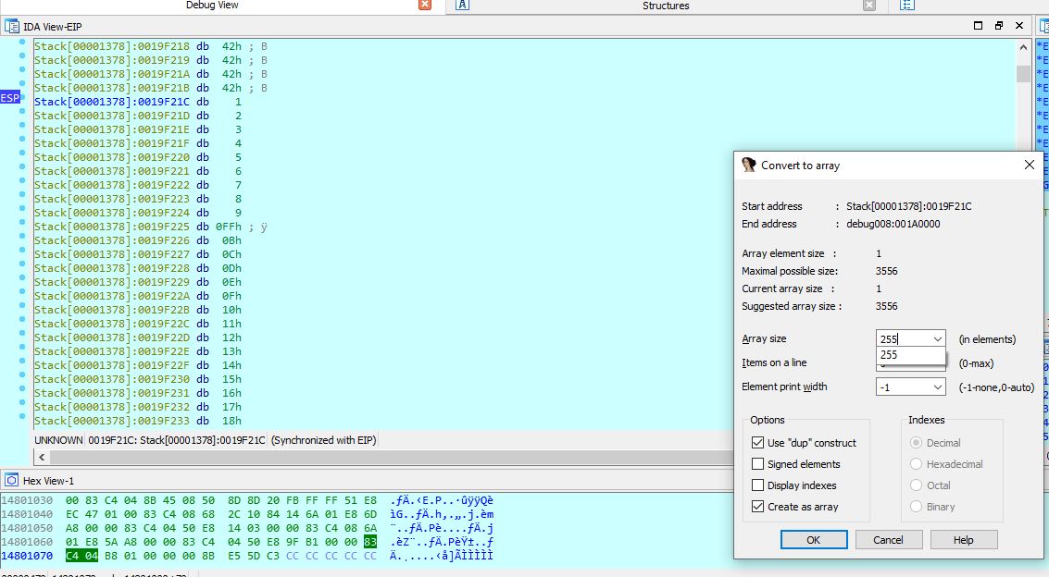Maximize the IDA View-EIP panel
The height and width of the screenshot is (577, 1049).
coord(978,25)
